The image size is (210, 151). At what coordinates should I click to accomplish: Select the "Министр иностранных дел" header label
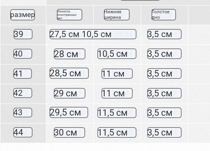pos(70,15)
